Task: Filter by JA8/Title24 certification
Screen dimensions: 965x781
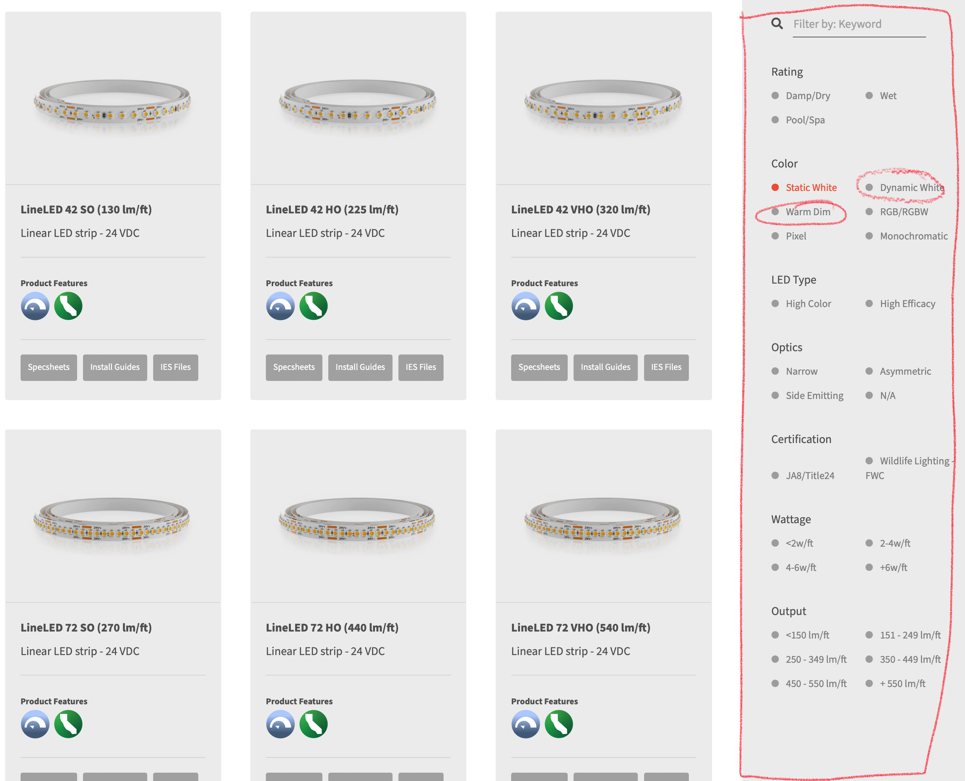Action: point(809,475)
